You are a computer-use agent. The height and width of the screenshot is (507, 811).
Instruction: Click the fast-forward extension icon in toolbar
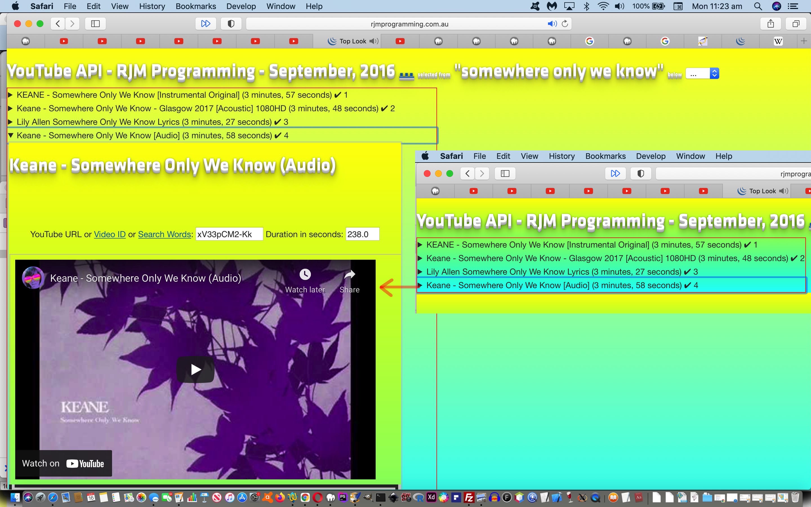coord(206,23)
